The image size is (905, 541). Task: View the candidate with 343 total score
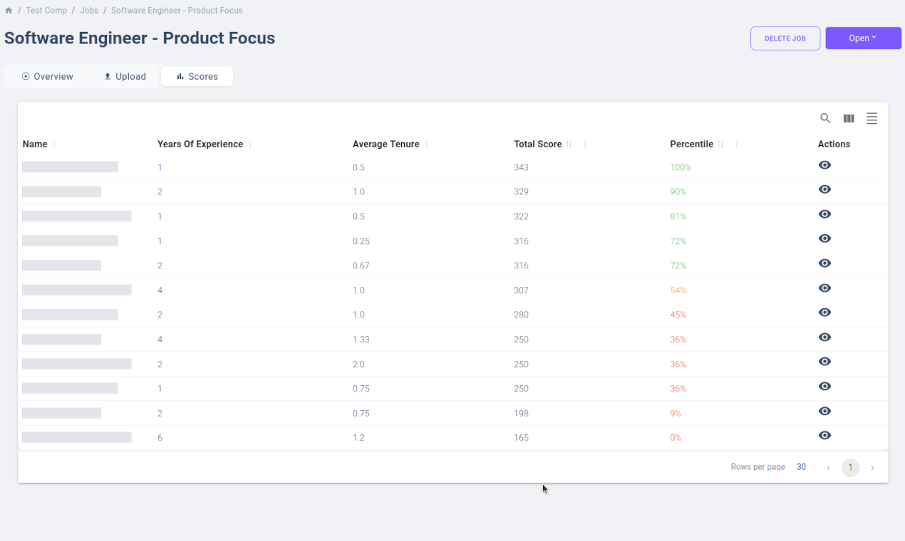[x=824, y=165]
